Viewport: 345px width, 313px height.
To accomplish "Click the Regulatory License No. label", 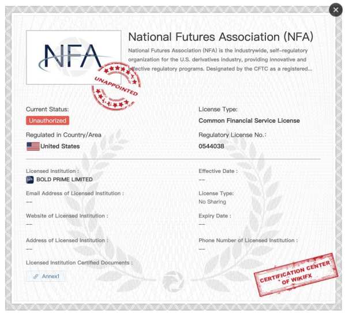I will pos(232,135).
